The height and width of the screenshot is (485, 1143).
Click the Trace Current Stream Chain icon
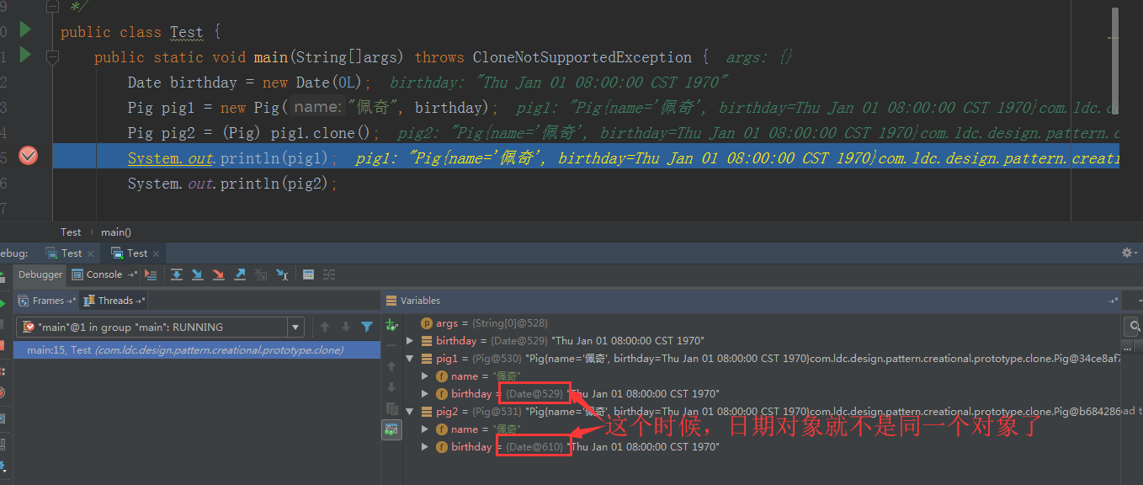point(329,274)
